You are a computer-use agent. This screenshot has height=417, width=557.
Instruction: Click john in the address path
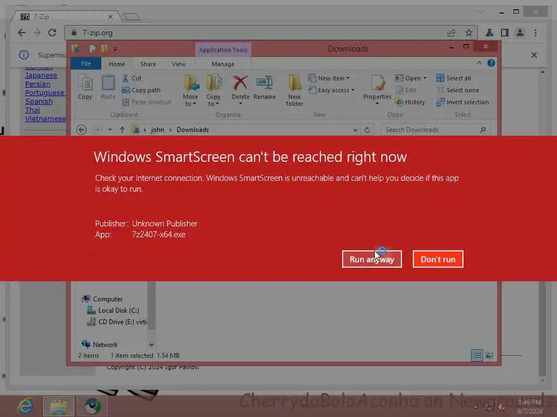click(x=157, y=130)
